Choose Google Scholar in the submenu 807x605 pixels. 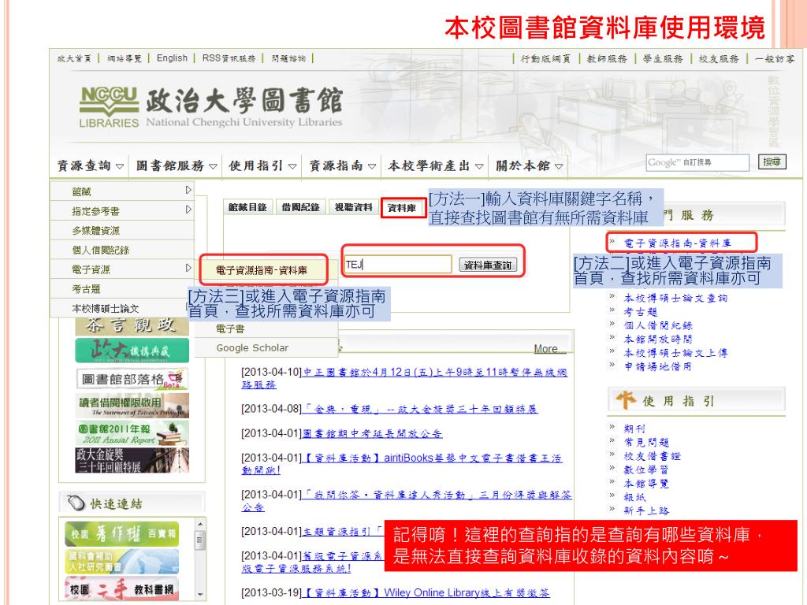pos(252,347)
